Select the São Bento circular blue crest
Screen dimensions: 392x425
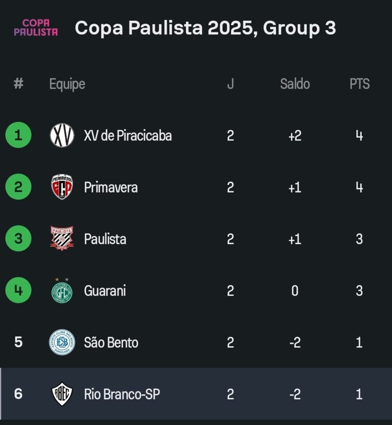(x=62, y=342)
